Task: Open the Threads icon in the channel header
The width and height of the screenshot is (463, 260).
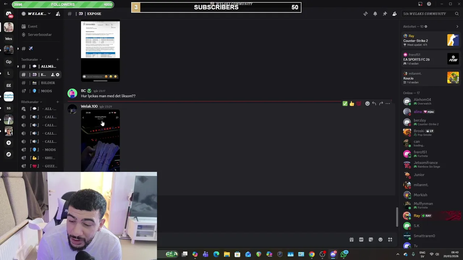Action: 365,14
